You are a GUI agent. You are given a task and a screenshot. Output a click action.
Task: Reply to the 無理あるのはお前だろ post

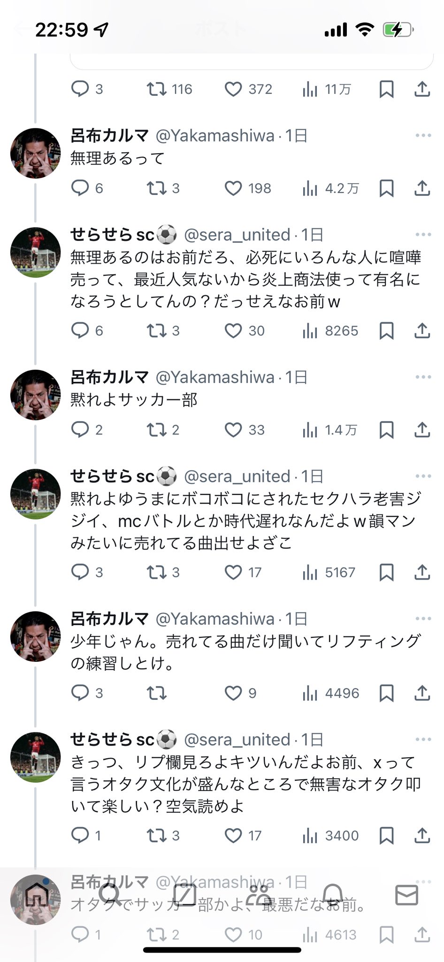click(x=80, y=331)
